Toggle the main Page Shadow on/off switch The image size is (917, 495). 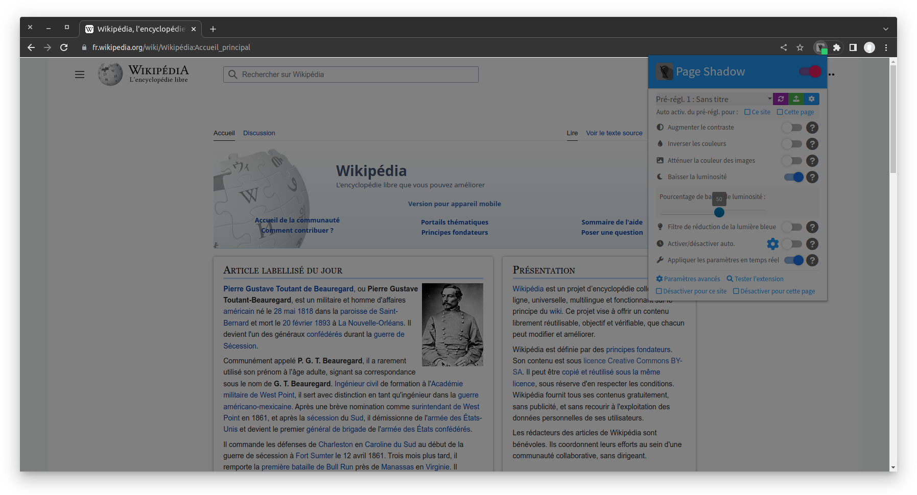[810, 71]
